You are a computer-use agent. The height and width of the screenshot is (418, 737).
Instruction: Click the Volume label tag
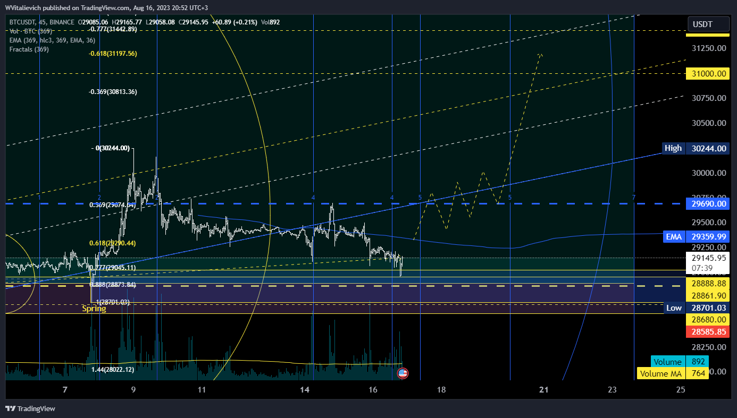tap(667, 362)
